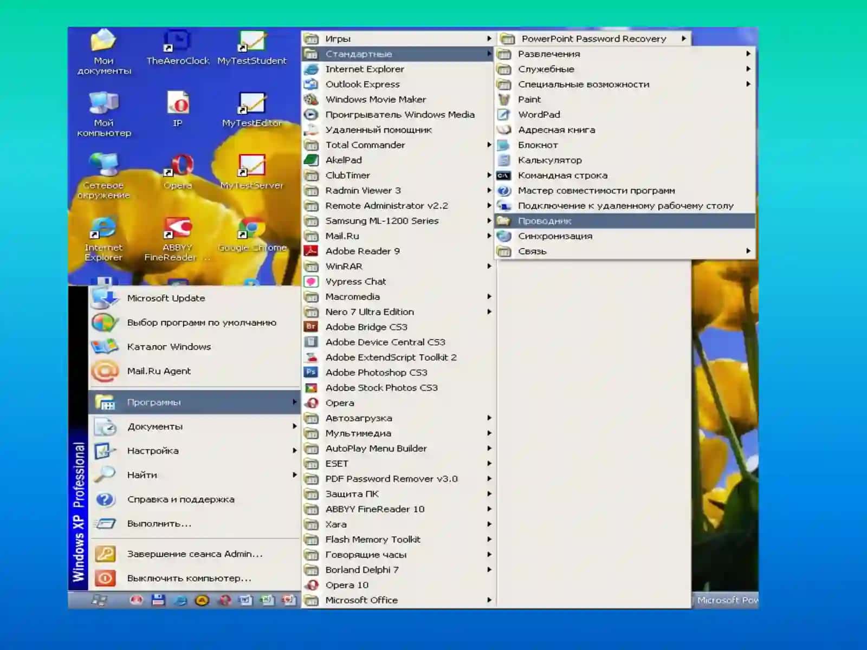Click the Vypress Chat icon in Programs
Image resolution: width=867 pixels, height=650 pixels.
tap(311, 282)
